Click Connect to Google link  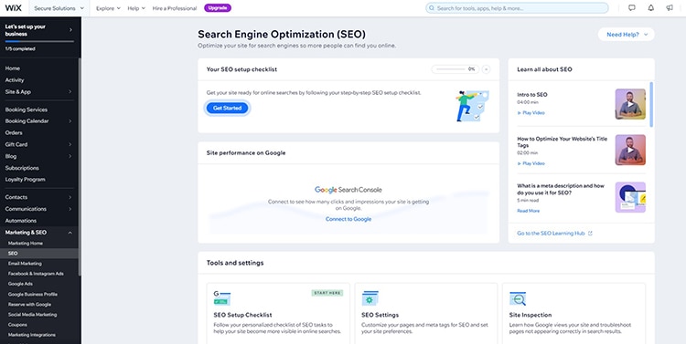348,219
